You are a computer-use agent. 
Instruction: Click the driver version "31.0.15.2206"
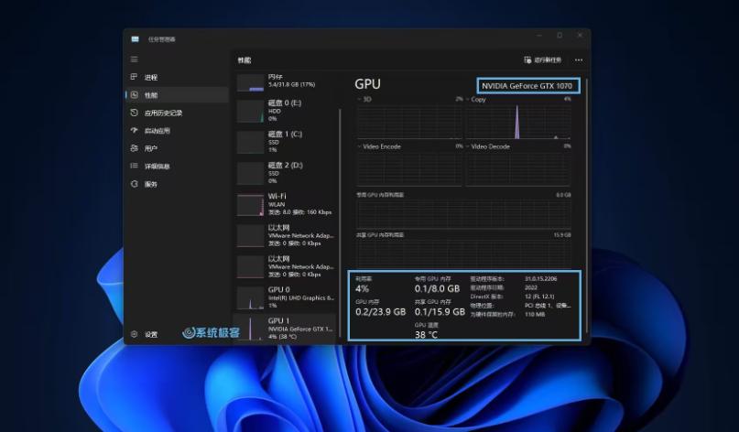[541, 279]
